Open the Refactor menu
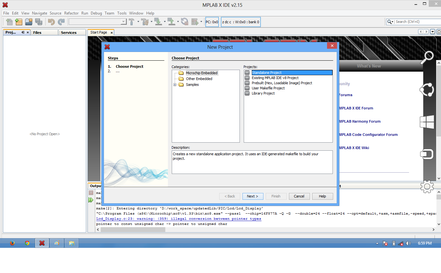The width and height of the screenshot is (441, 273). pyautogui.click(x=71, y=13)
